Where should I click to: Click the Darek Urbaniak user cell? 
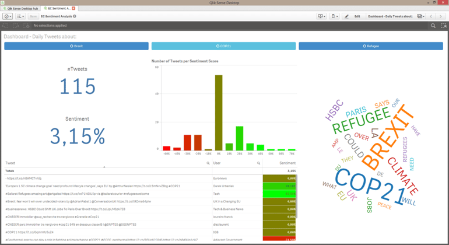[237, 186]
